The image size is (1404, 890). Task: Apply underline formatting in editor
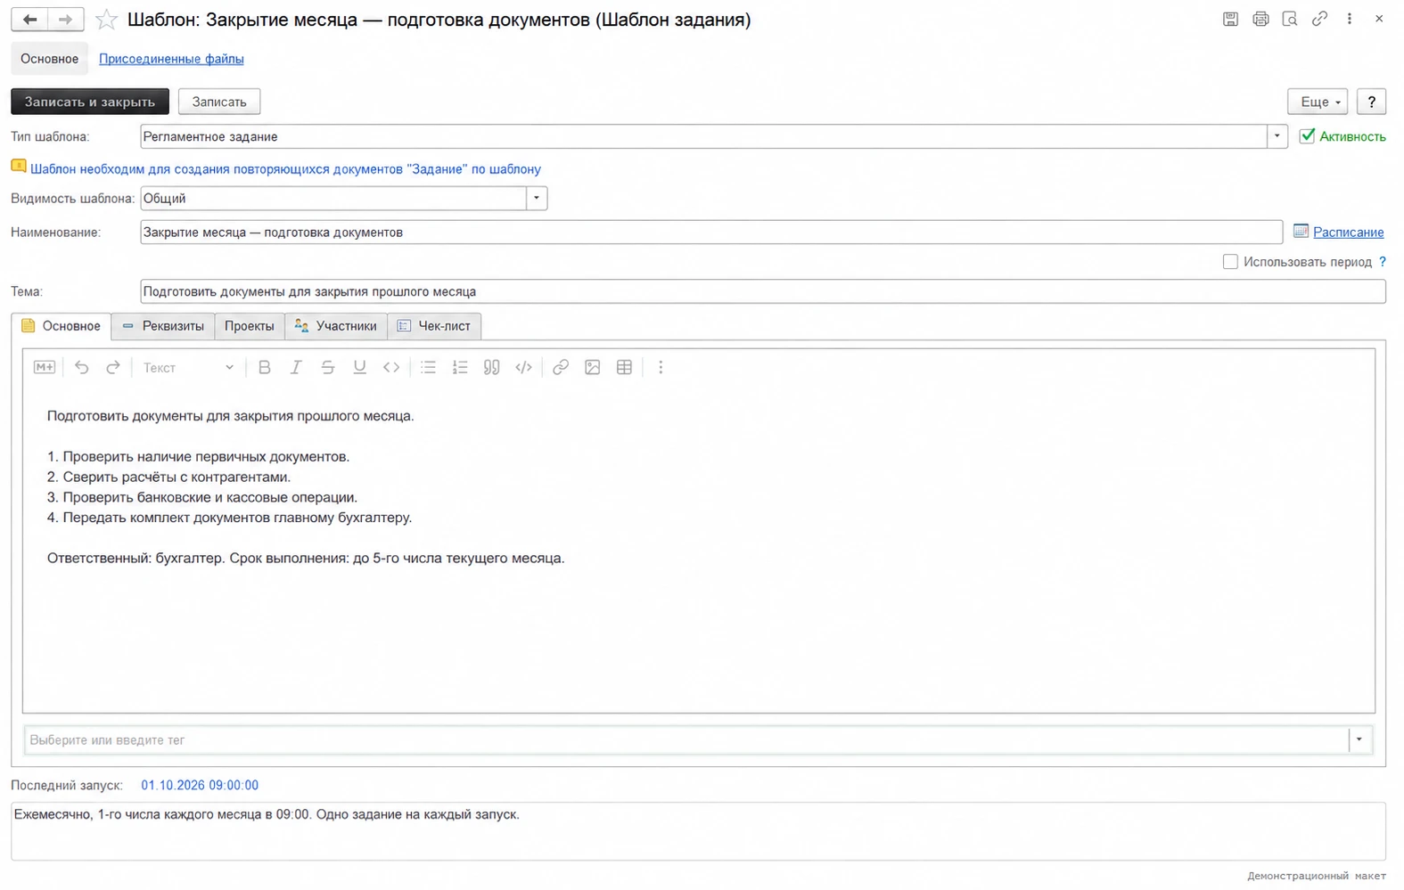coord(360,367)
